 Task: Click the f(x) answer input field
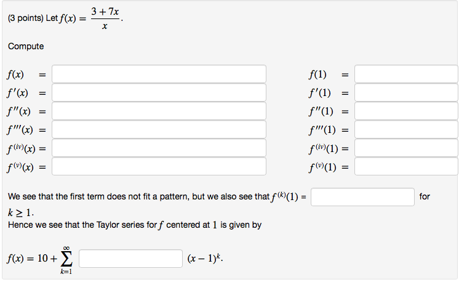tap(159, 74)
